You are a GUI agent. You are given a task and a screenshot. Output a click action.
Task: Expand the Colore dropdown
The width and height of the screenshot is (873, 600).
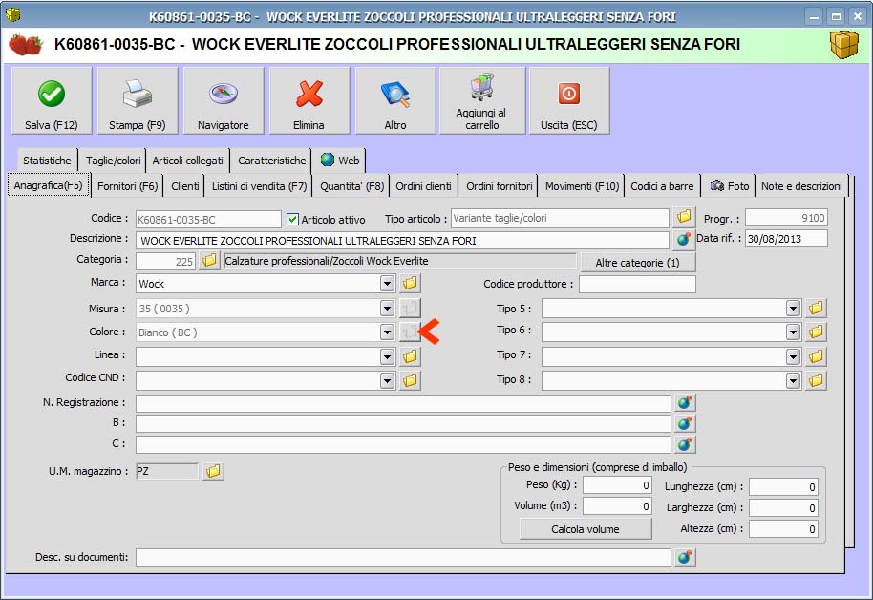click(x=387, y=332)
